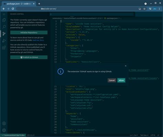
Task: Click the "Formatters" category entry
Action: click(78, 54)
